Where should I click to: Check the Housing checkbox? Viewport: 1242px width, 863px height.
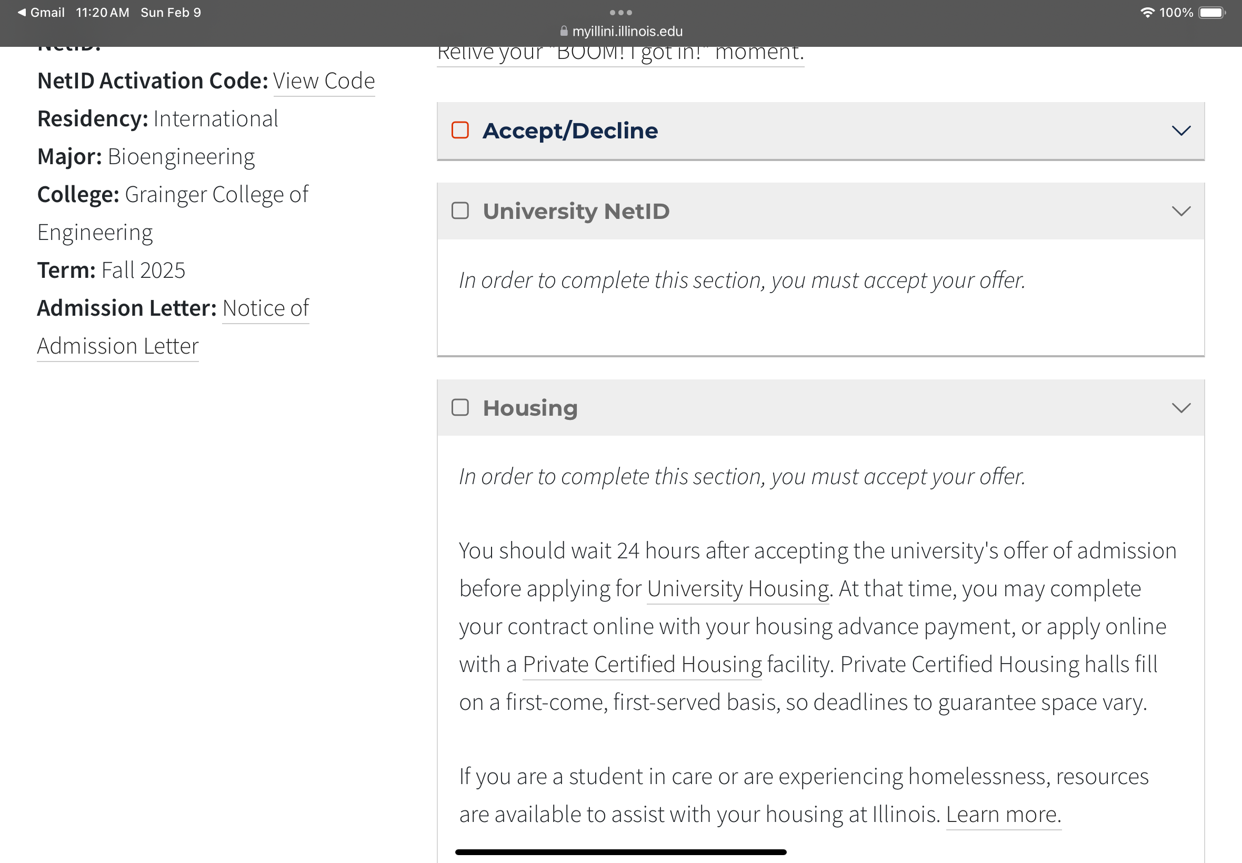coord(460,408)
